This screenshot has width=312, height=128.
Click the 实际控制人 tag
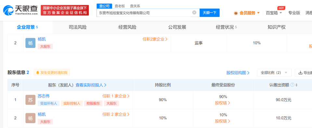tap(71, 103)
